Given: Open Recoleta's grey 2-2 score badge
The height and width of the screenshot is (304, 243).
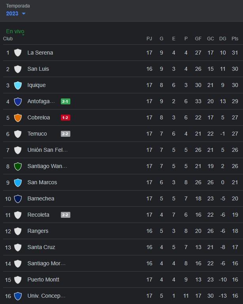Looking at the screenshot, I should (66, 215).
